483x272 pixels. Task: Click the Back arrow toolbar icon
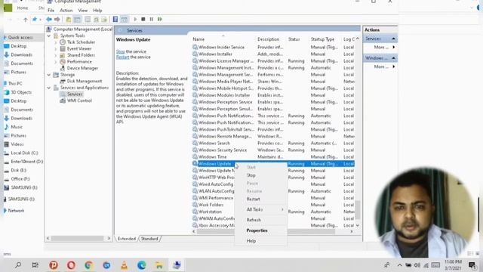(48, 20)
